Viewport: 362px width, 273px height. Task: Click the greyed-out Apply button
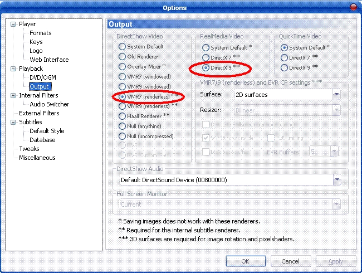(x=336, y=261)
